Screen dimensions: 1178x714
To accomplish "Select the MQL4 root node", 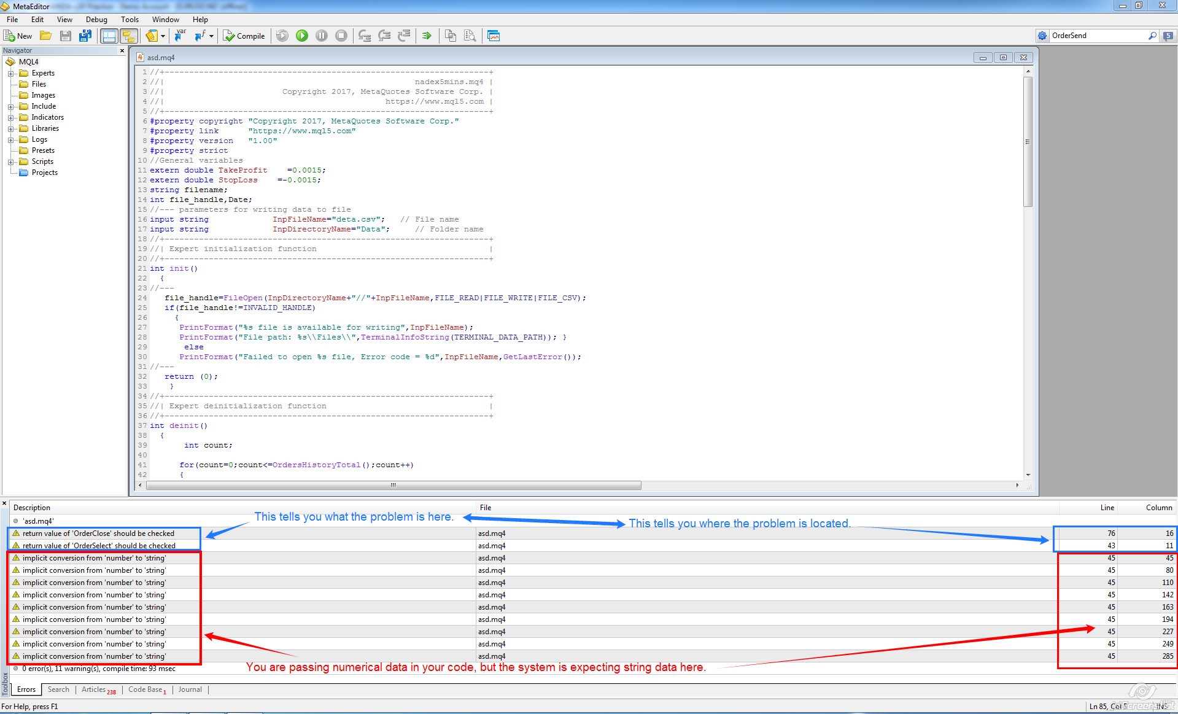I will [28, 61].
